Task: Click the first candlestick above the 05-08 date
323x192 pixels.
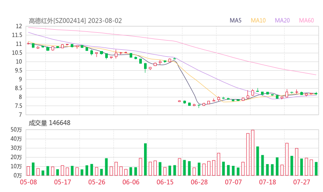Action: [x=28, y=44]
